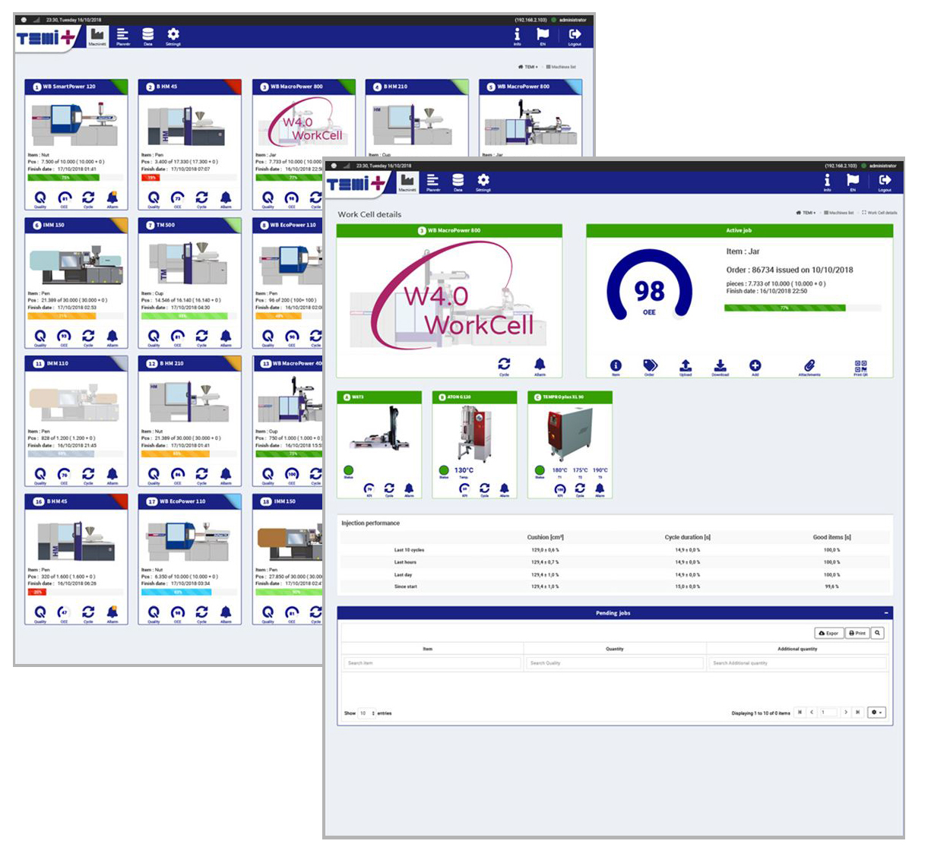Open Machines tab in Work Cell details window

tap(408, 182)
